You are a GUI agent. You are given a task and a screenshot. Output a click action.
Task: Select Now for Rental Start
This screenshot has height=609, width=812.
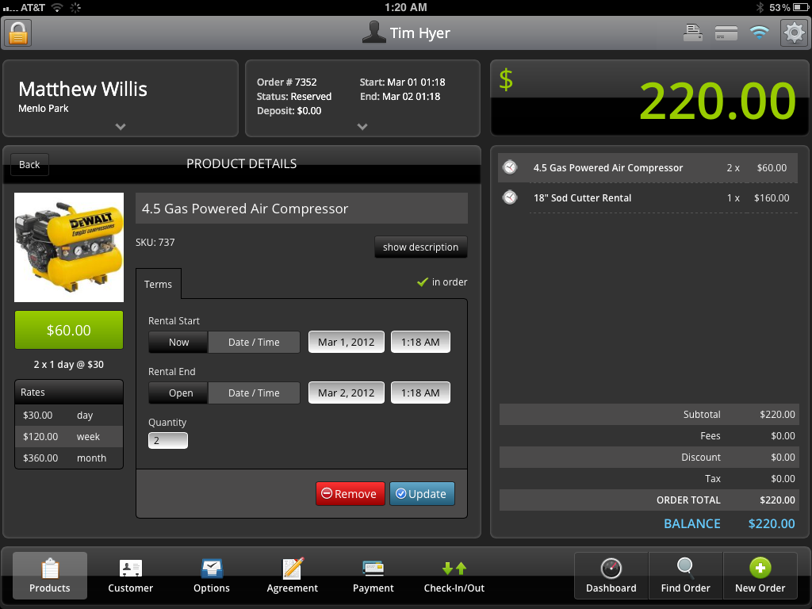(x=178, y=342)
